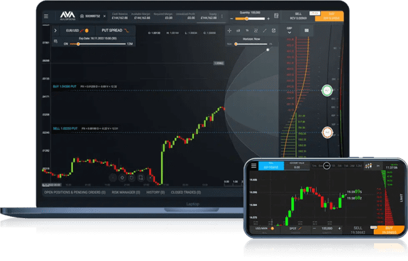408x261 pixels.
Task: Decrease quantity with the minus button on laptop
Action: 232,19
